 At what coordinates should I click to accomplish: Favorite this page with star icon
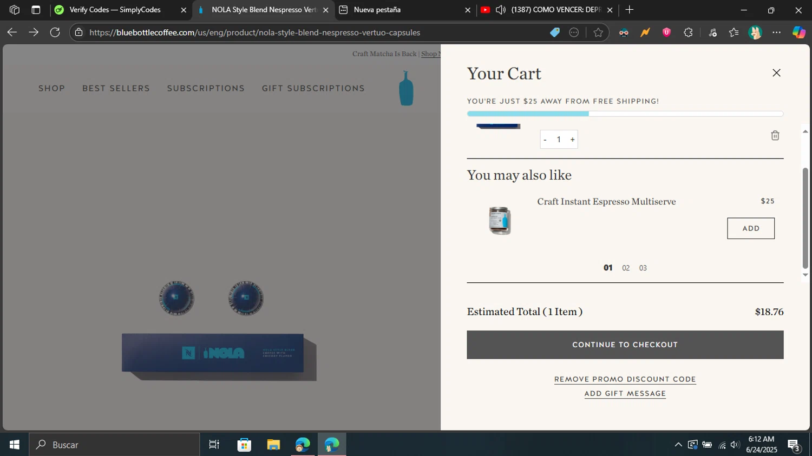coord(598,32)
